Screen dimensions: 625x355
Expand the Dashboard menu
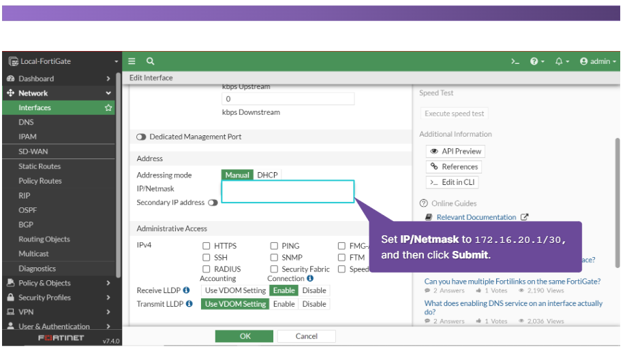tap(59, 79)
